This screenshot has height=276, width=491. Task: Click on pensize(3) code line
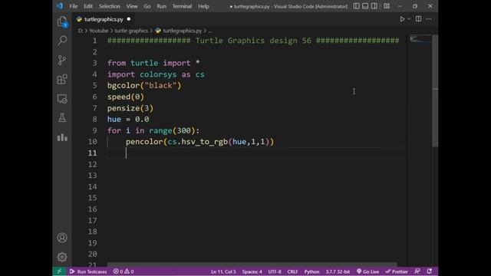(130, 108)
